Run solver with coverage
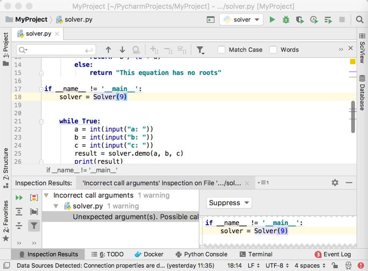The width and height of the screenshot is (368, 271). pyautogui.click(x=300, y=20)
